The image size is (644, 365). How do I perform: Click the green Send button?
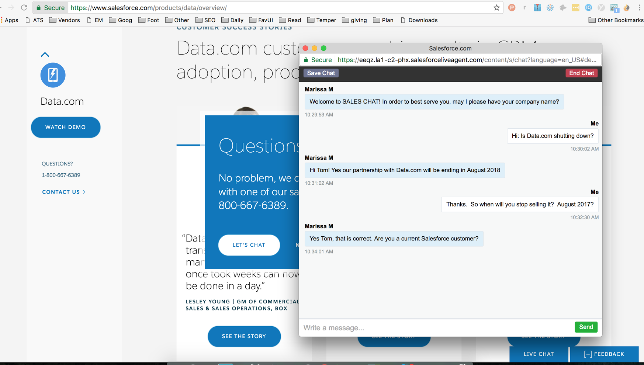(x=586, y=327)
